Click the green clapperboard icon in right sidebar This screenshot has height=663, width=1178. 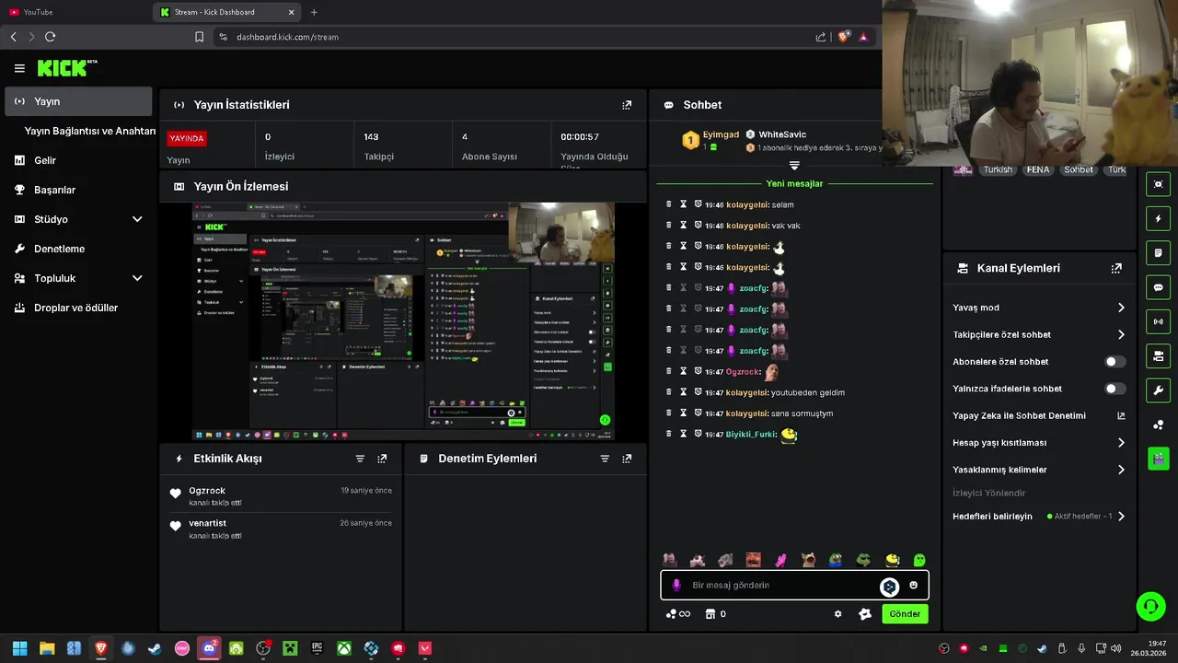[1158, 459]
